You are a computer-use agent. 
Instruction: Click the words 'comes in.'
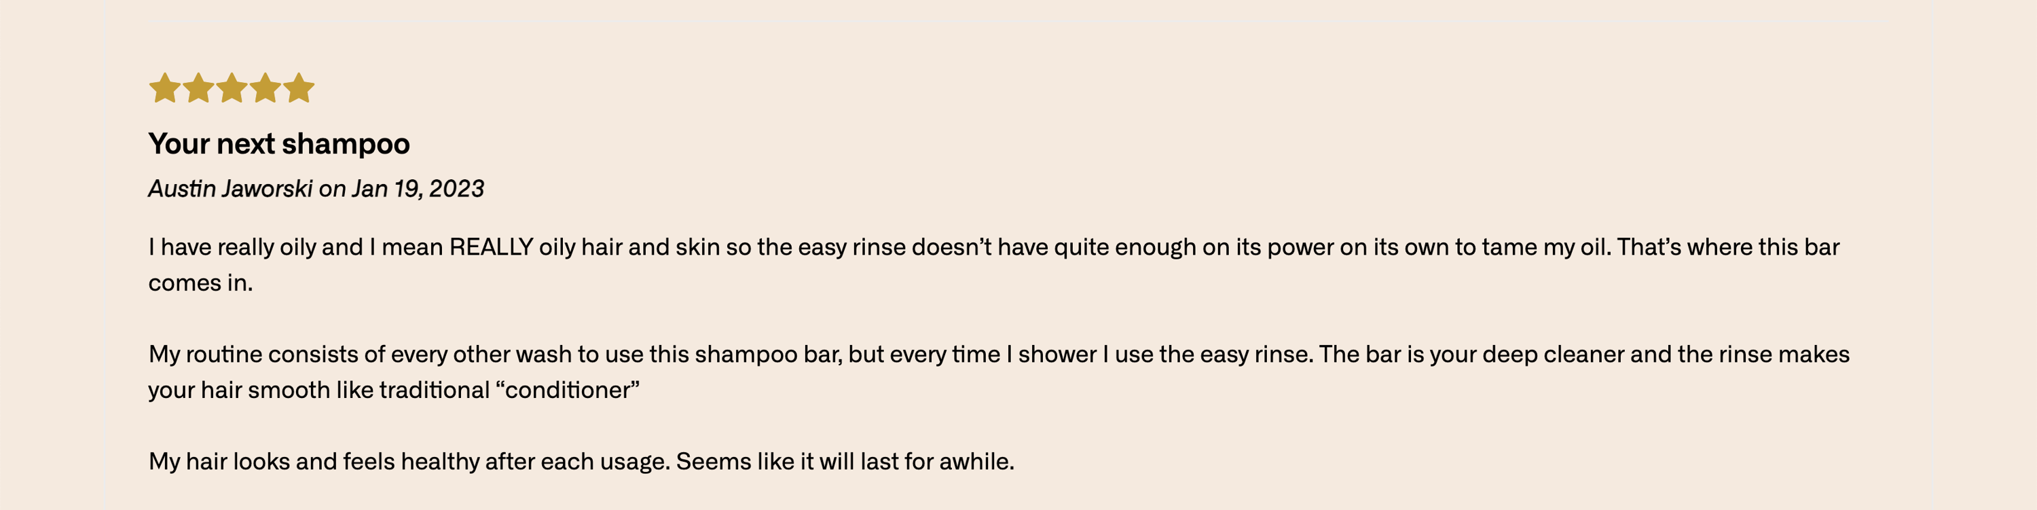click(x=201, y=283)
